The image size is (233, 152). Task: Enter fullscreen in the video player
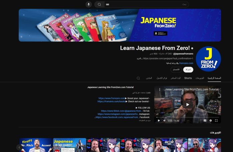pyautogui.click(x=216, y=120)
